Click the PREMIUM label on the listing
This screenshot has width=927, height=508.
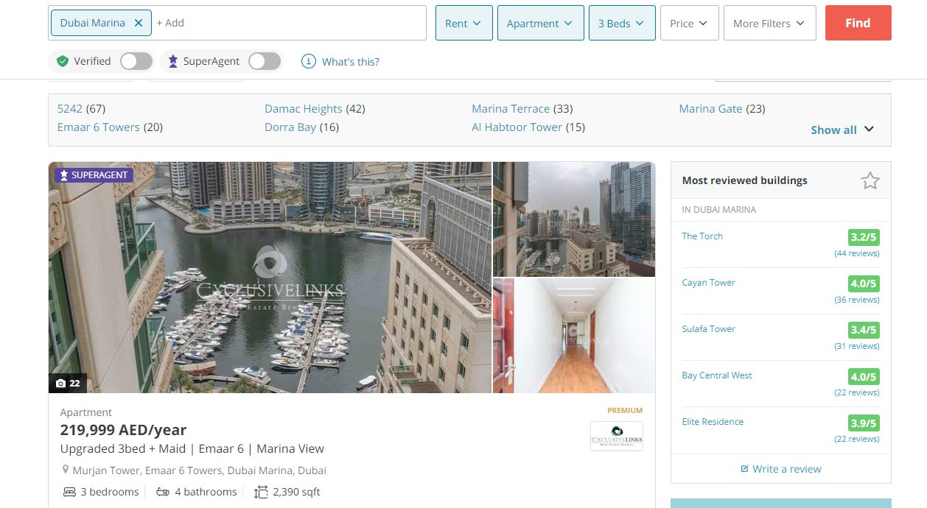[x=625, y=411]
